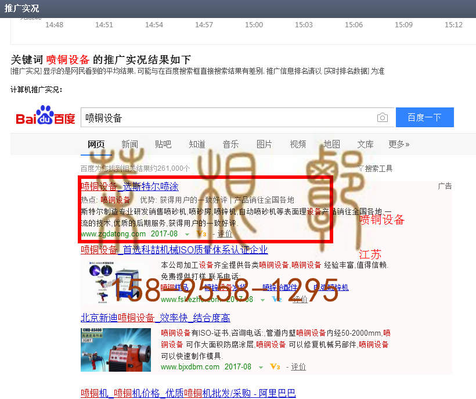This screenshot has width=476, height=399.
Task: Open the 视频 tab
Action: 298,144
